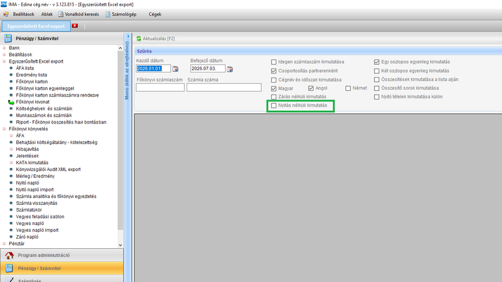
Task: Collapse menu panel via small arrow
Action: (x=128, y=36)
